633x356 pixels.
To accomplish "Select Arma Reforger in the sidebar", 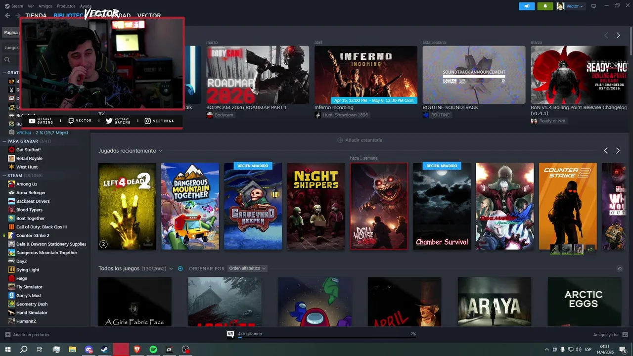I will (31, 192).
